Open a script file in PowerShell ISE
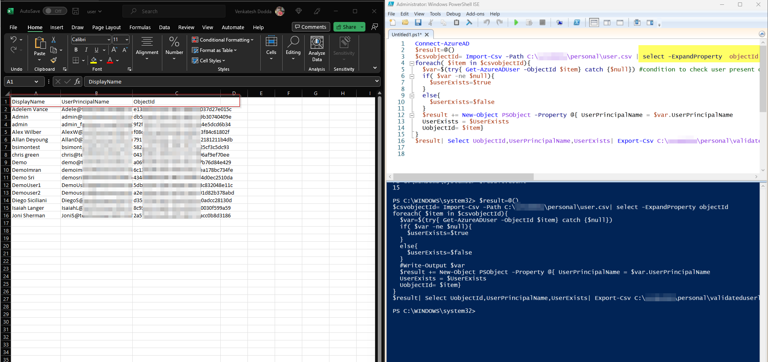 405,23
